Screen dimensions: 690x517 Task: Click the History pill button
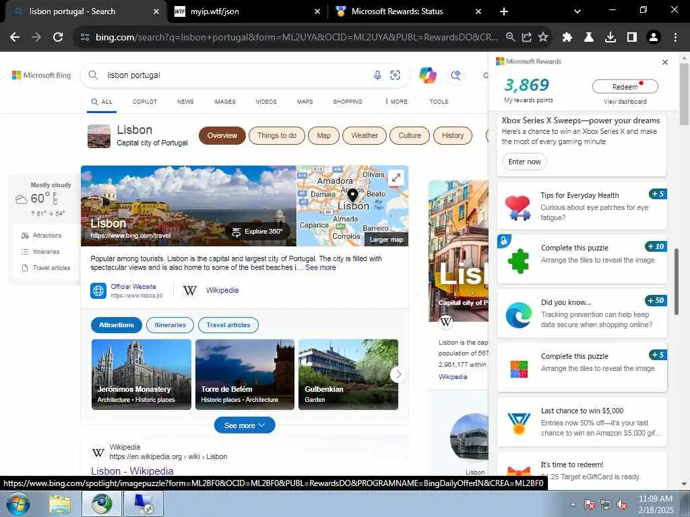tap(453, 135)
